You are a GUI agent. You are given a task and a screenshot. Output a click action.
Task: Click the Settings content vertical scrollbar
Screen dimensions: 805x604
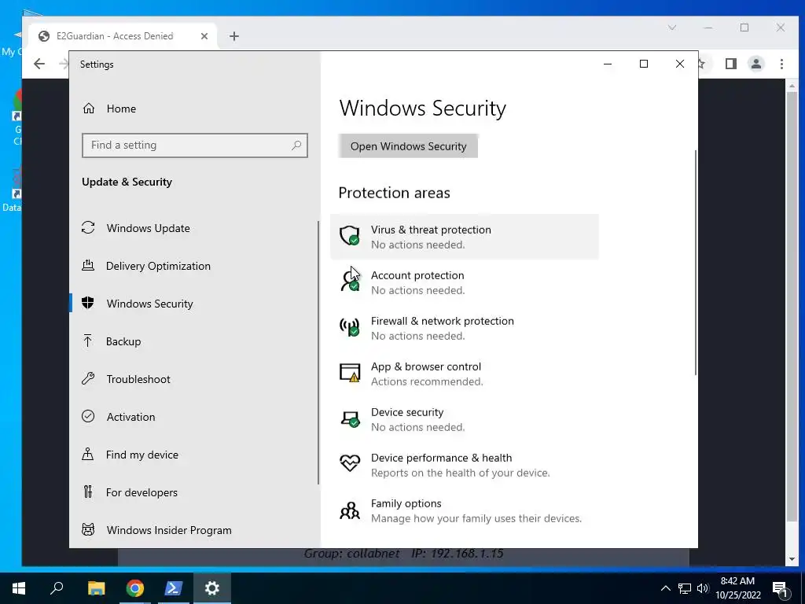[x=696, y=262]
